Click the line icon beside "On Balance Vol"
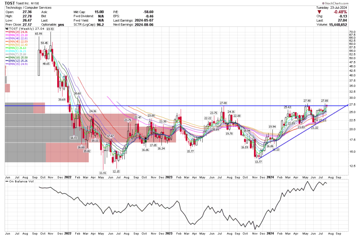 click(6, 182)
